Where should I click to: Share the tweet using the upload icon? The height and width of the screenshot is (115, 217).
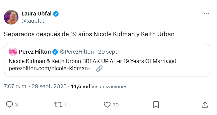click(205, 104)
